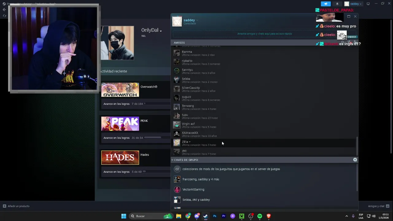393x221 pixels.
Task: Click ZEta's avatar icon
Action: 177,143
